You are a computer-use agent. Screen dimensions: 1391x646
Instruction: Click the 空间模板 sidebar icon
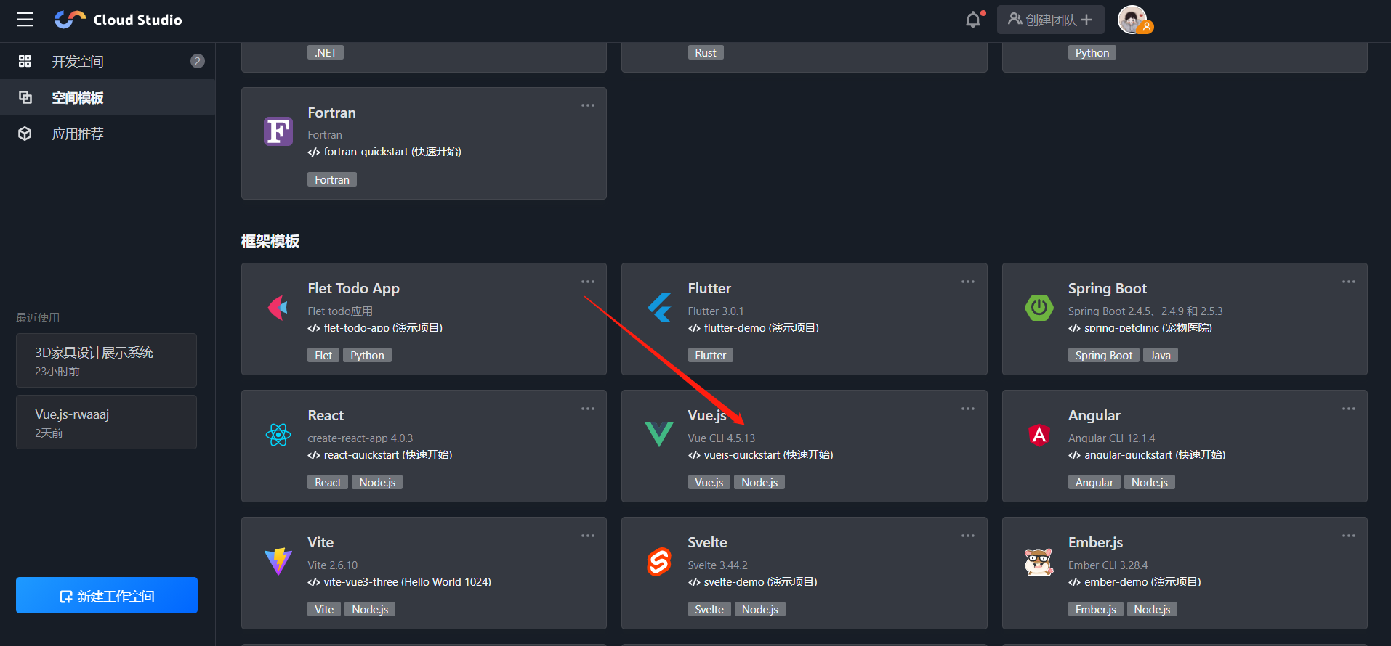[25, 97]
